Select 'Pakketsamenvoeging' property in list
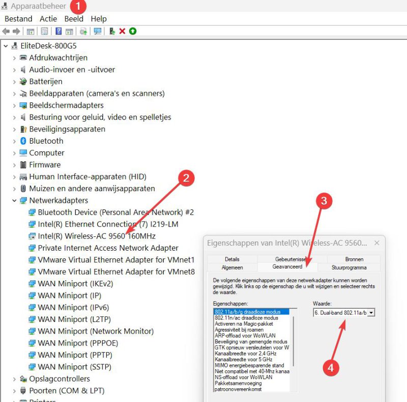Image resolution: width=407 pixels, height=402 pixels. (238, 383)
